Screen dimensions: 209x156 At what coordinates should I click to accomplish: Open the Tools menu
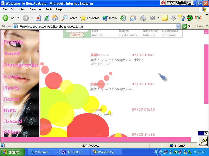coord(49,9)
